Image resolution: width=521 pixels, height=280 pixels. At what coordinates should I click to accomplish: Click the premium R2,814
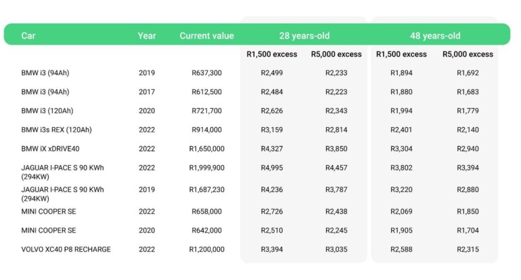(x=336, y=130)
